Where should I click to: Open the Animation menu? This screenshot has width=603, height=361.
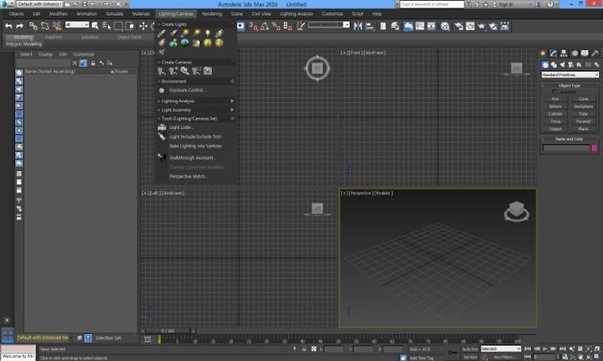coord(87,14)
